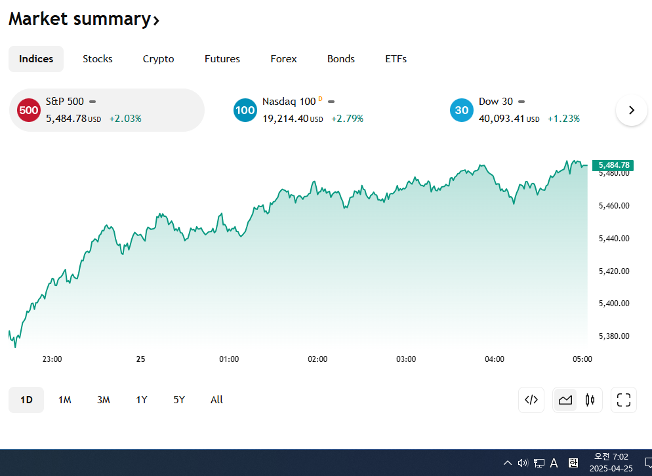The height and width of the screenshot is (476, 652).
Task: Select the Dow 30 index name
Action: point(496,102)
